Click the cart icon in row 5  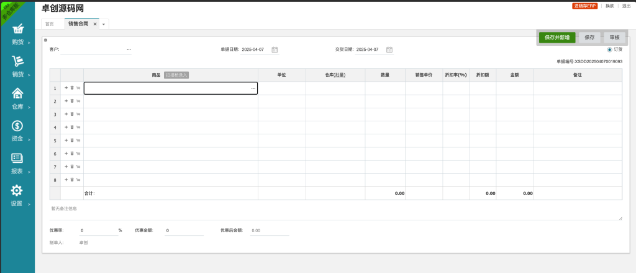[x=78, y=141]
